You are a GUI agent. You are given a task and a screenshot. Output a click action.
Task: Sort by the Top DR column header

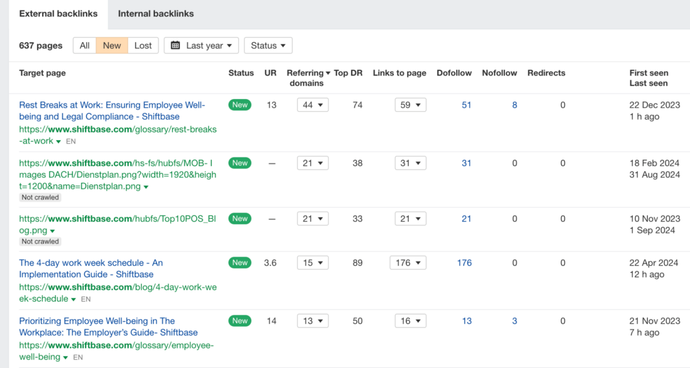point(348,73)
